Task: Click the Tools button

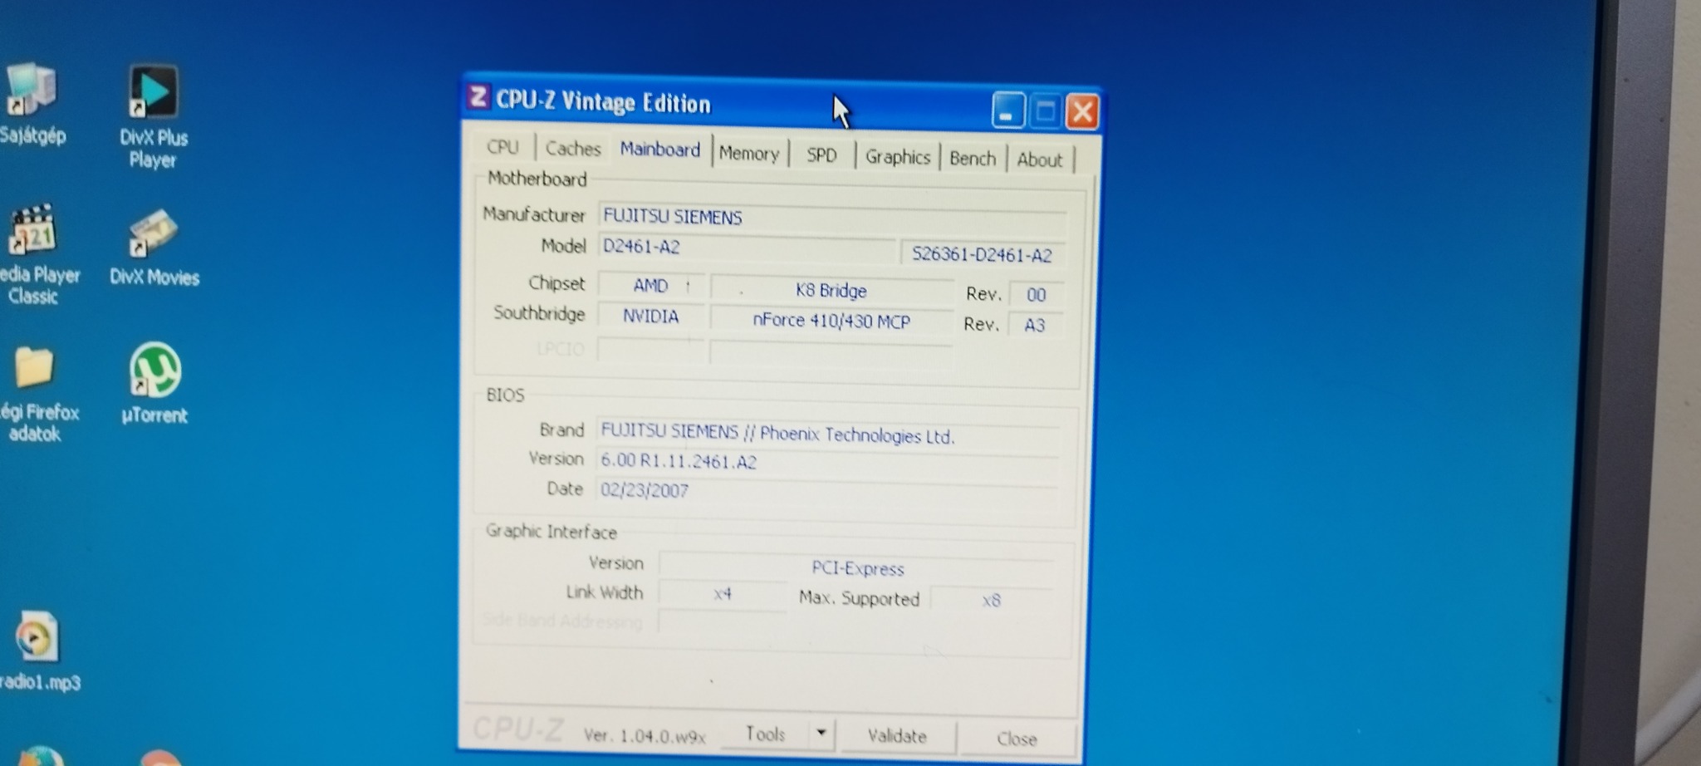Action: (x=765, y=734)
